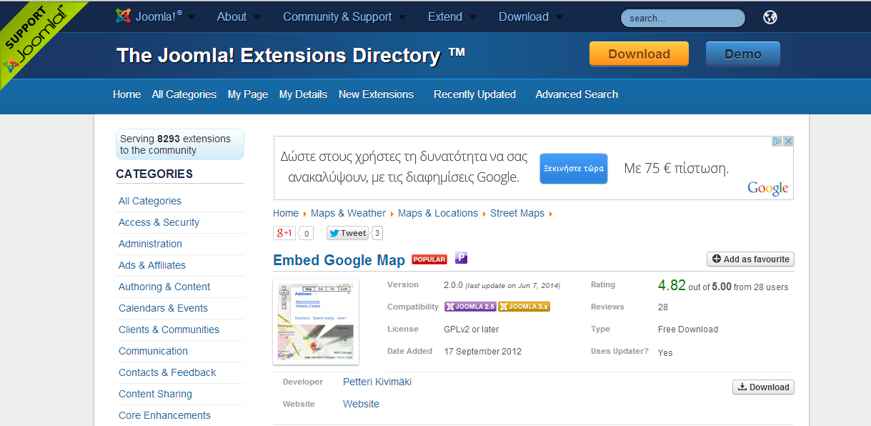
Task: Open the extension Website link
Action: pos(361,404)
